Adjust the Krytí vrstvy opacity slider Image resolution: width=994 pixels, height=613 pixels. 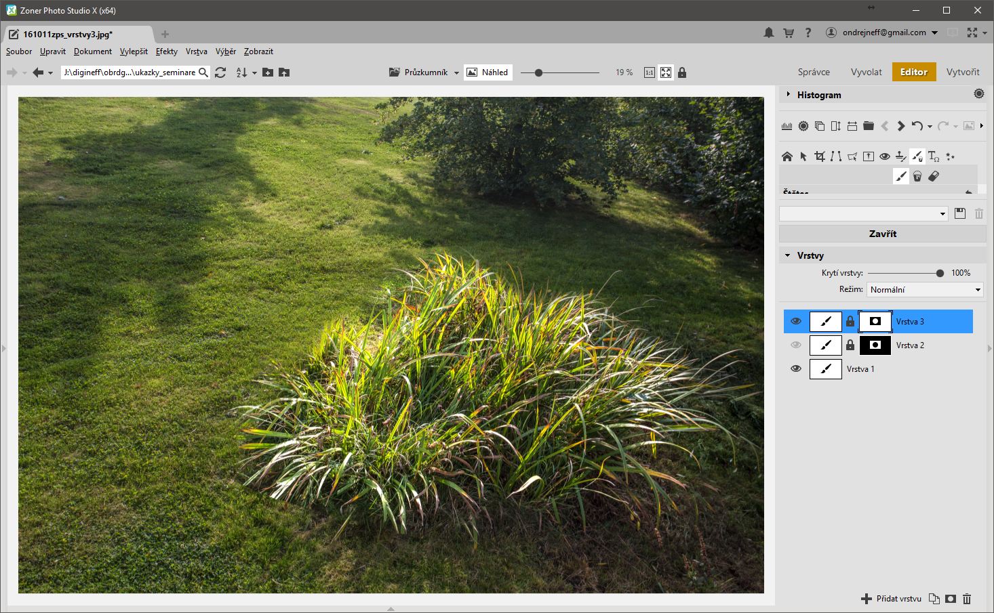pyautogui.click(x=940, y=273)
